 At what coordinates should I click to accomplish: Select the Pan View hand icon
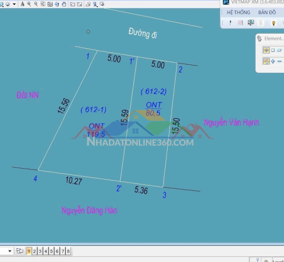[64, 4]
